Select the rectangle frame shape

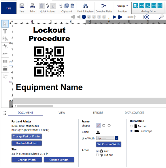click(x=104, y=125)
